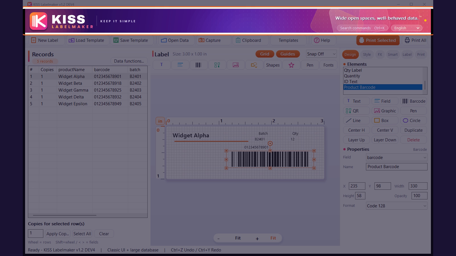
Task: Click the star icon in label toolbar
Action: pyautogui.click(x=291, y=65)
